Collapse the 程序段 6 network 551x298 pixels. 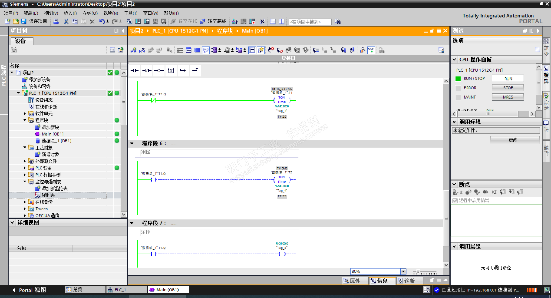[132, 144]
